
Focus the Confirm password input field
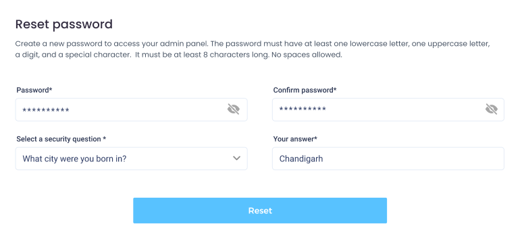coord(388,109)
